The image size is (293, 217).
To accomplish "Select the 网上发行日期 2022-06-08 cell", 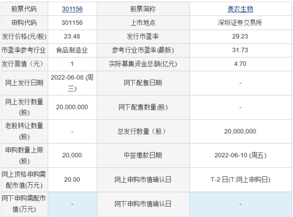I will click(72, 83).
